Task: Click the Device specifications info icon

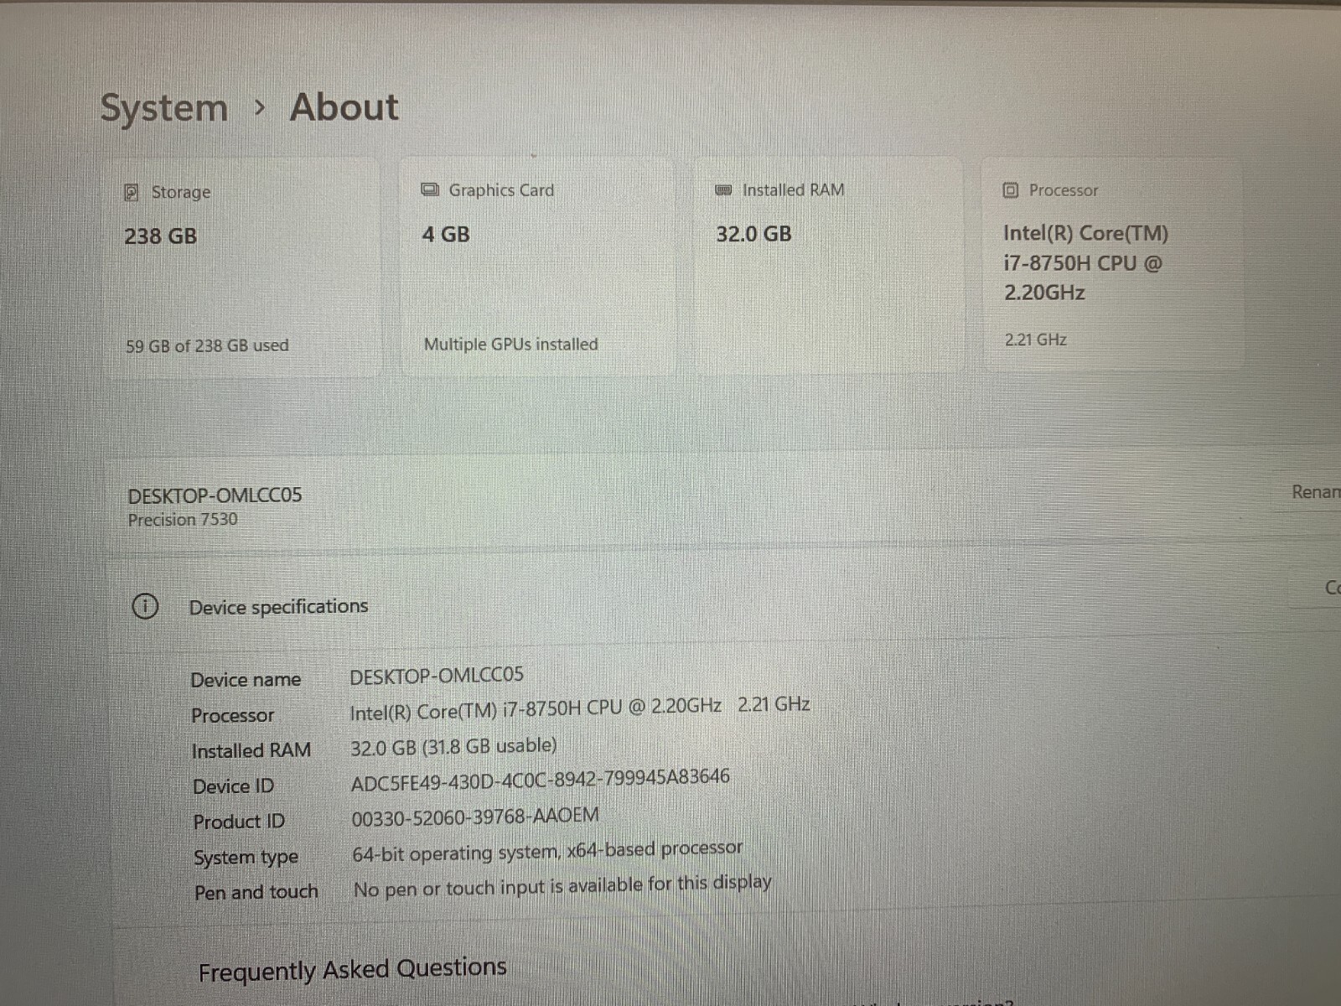Action: point(145,606)
